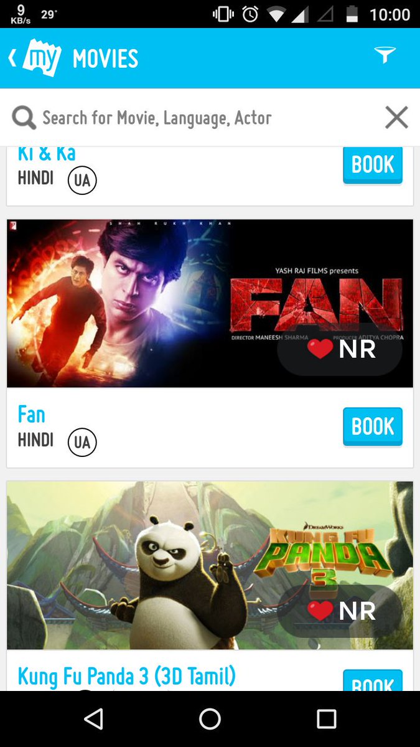
Task: Clear search with the X icon
Action: pos(396,117)
